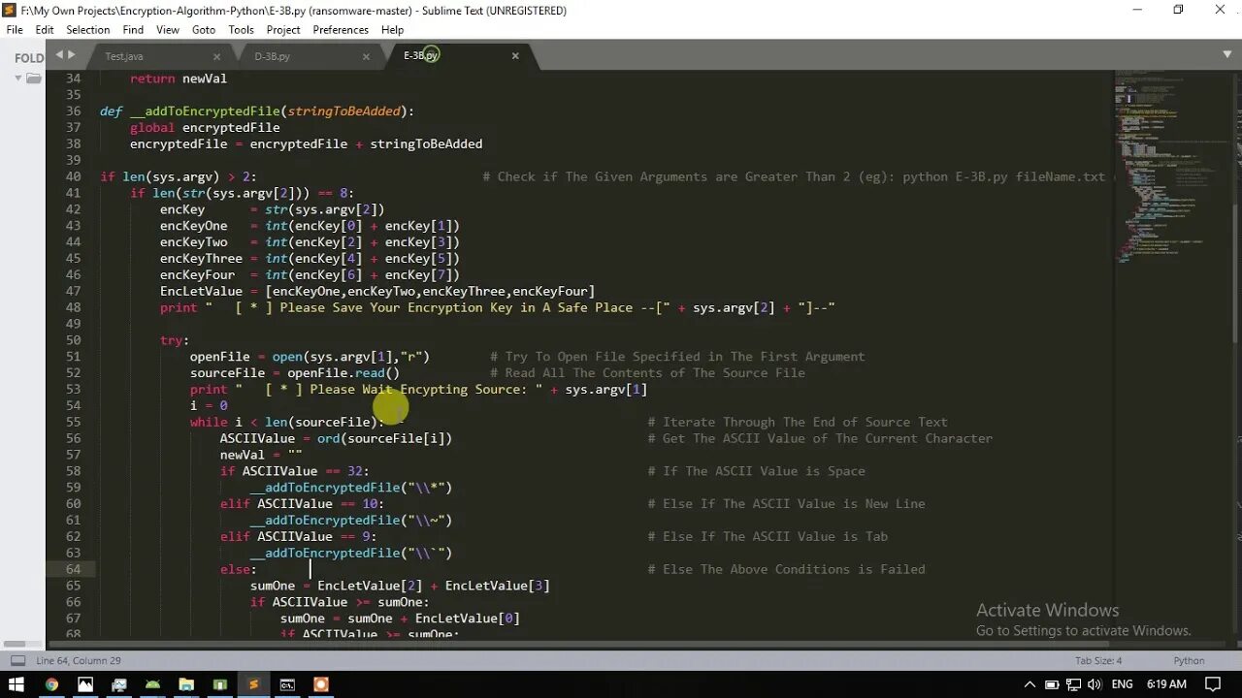This screenshot has width=1242, height=698.
Task: Click 'EncLetValue' list assignment on line 47
Action: pos(377,291)
